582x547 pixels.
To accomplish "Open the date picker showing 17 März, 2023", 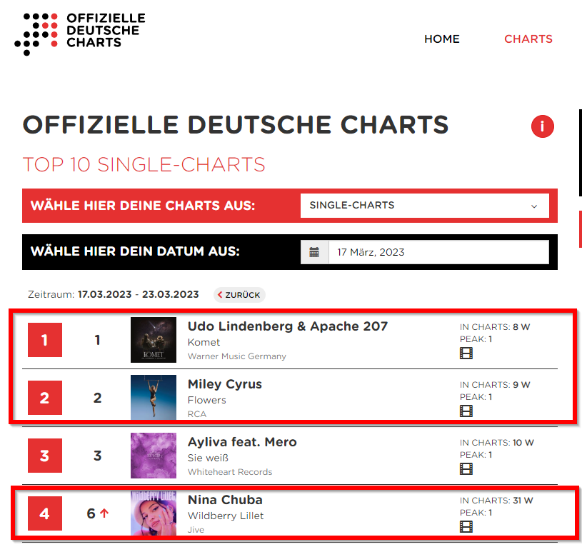I will [x=438, y=252].
